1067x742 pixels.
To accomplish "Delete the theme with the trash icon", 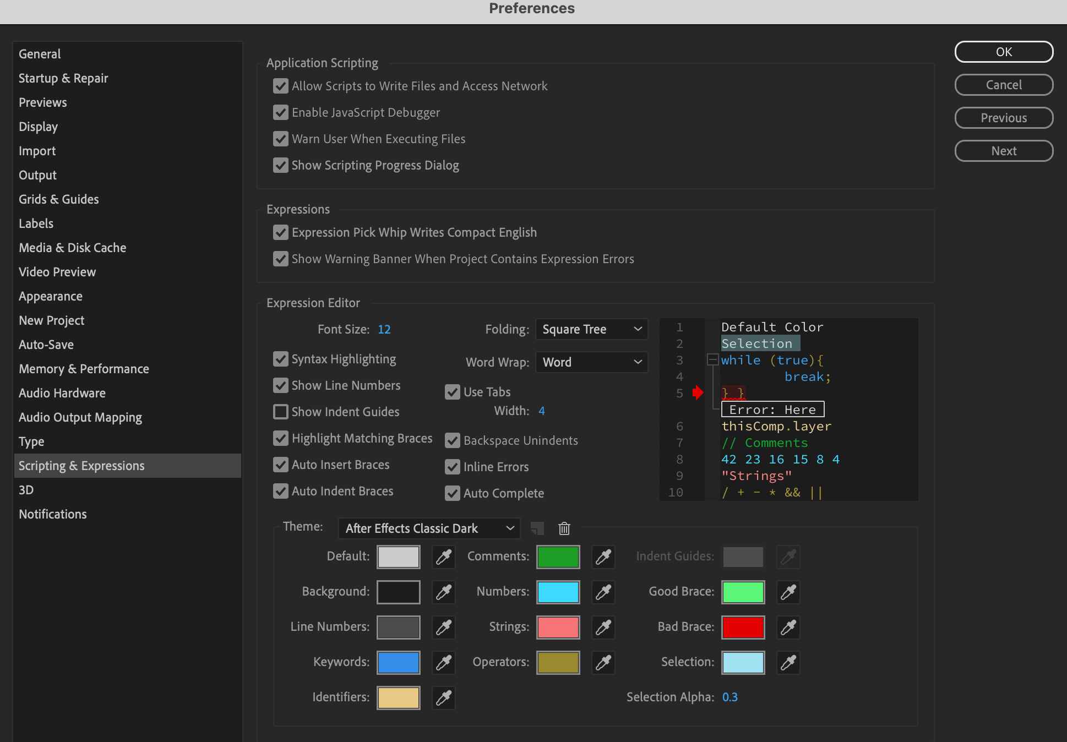I will pos(564,529).
